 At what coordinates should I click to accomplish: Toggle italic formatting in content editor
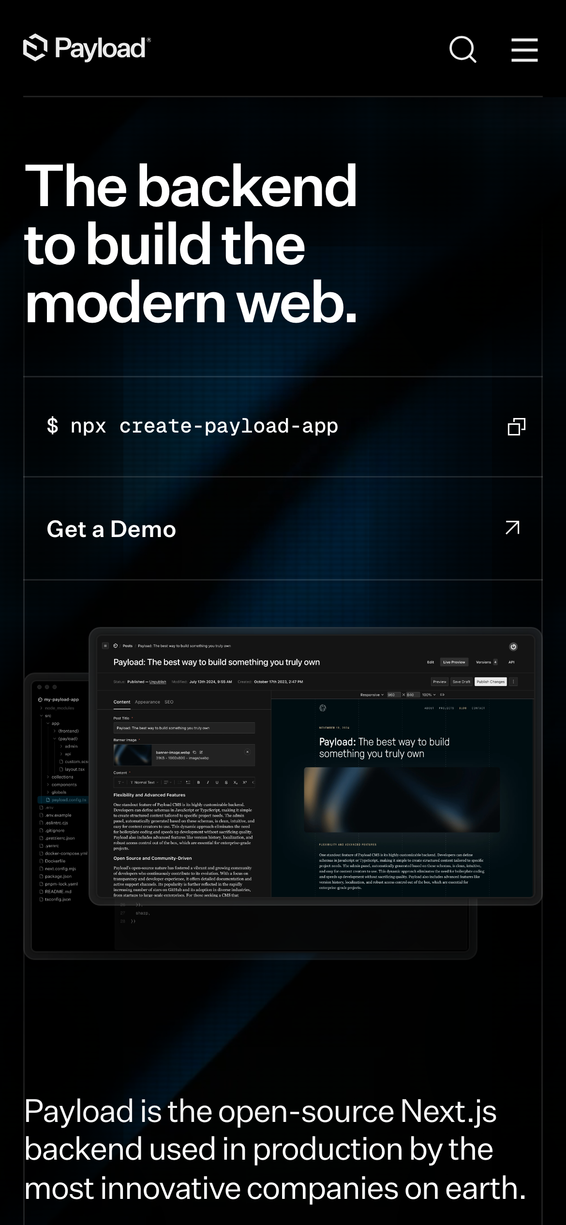pos(208,782)
